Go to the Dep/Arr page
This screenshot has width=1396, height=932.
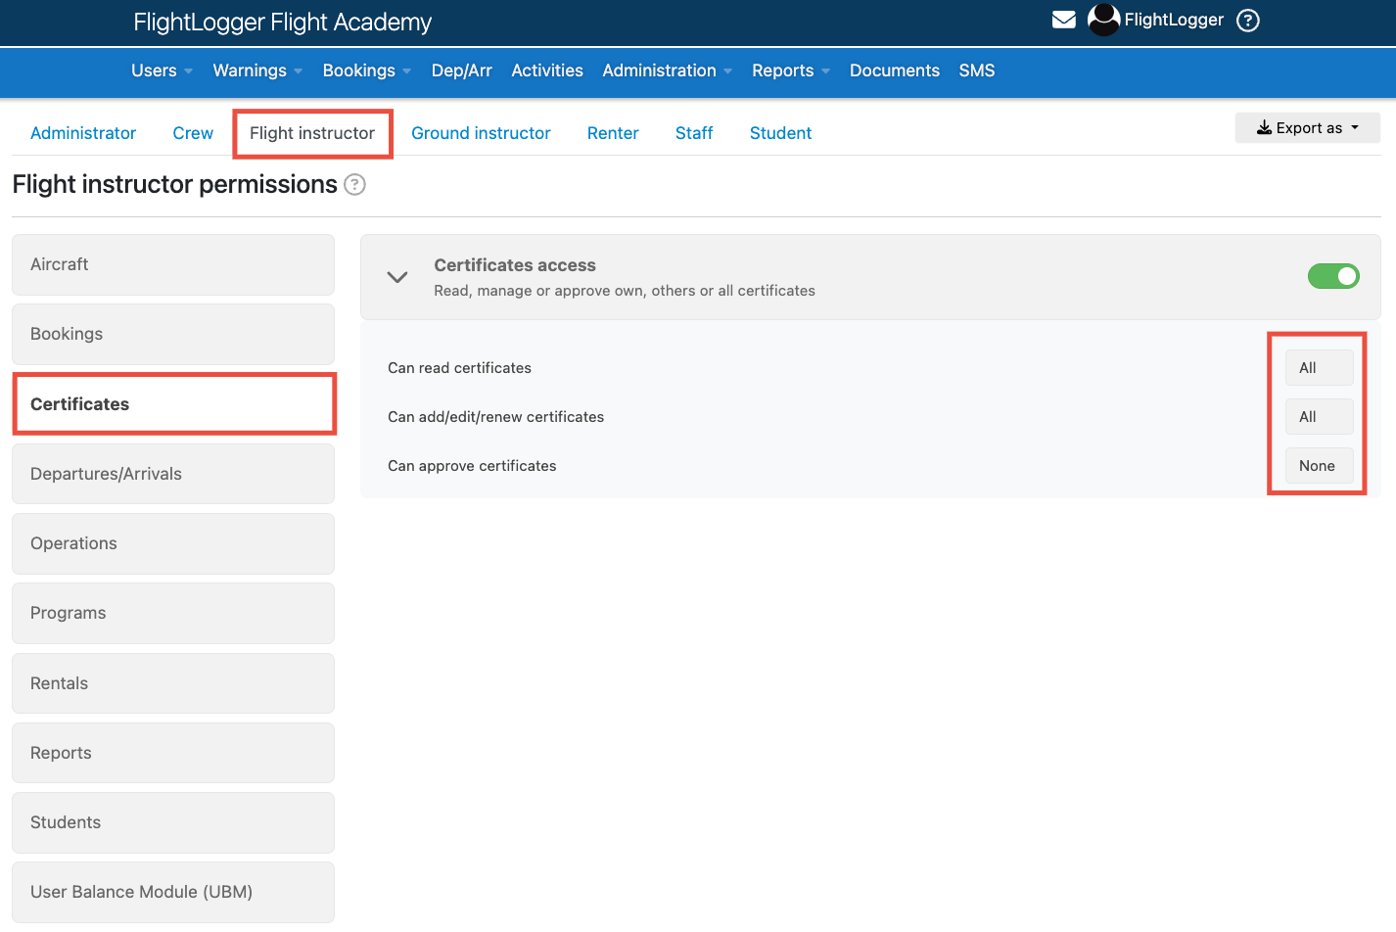(461, 70)
